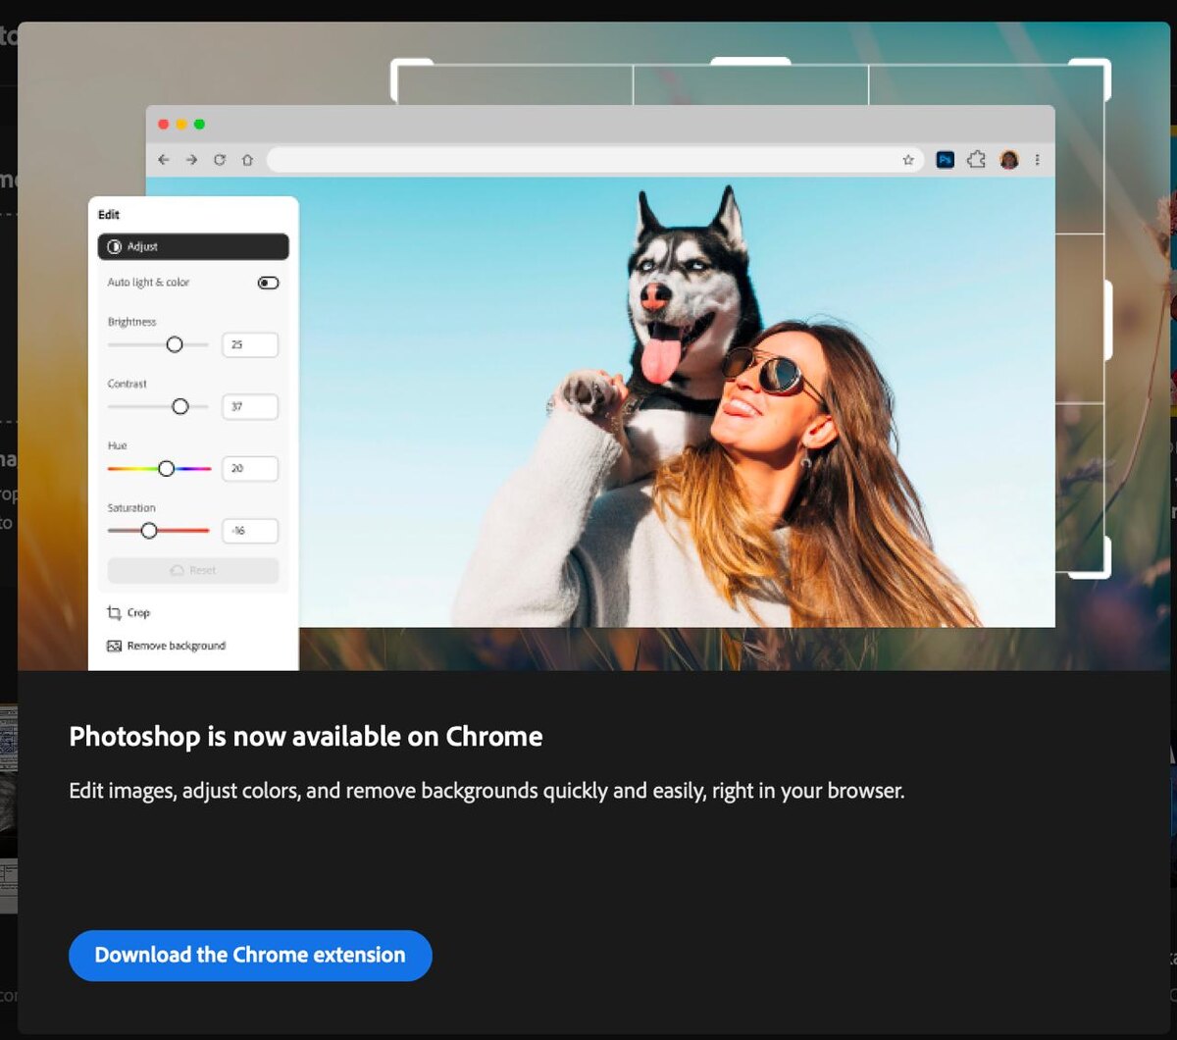The image size is (1177, 1040).
Task: Open the extensions puzzle icon
Action: 976,160
